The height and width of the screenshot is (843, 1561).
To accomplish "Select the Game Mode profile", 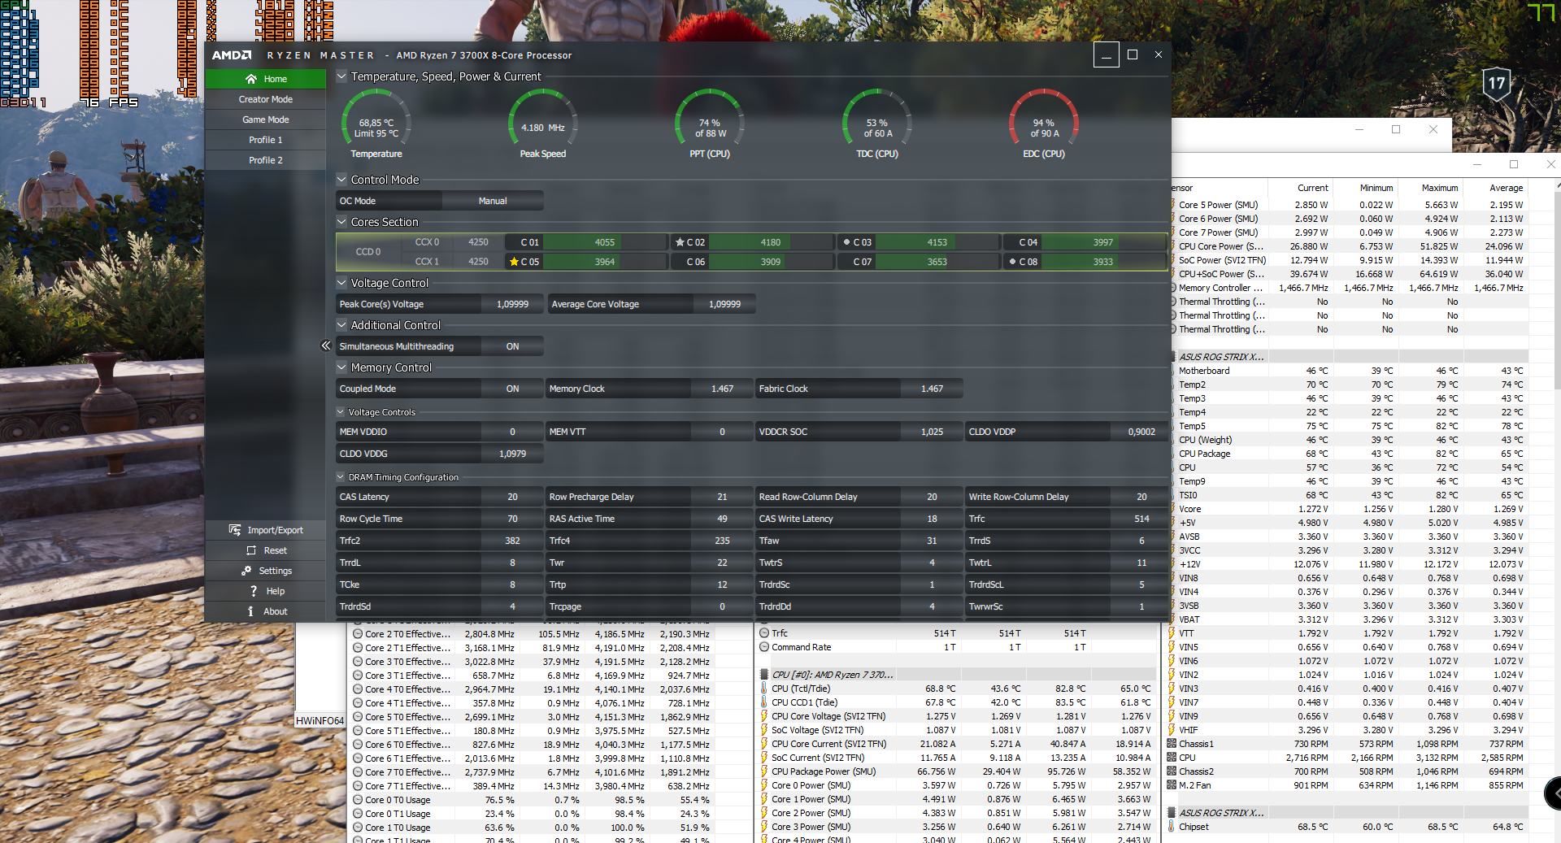I will point(266,119).
